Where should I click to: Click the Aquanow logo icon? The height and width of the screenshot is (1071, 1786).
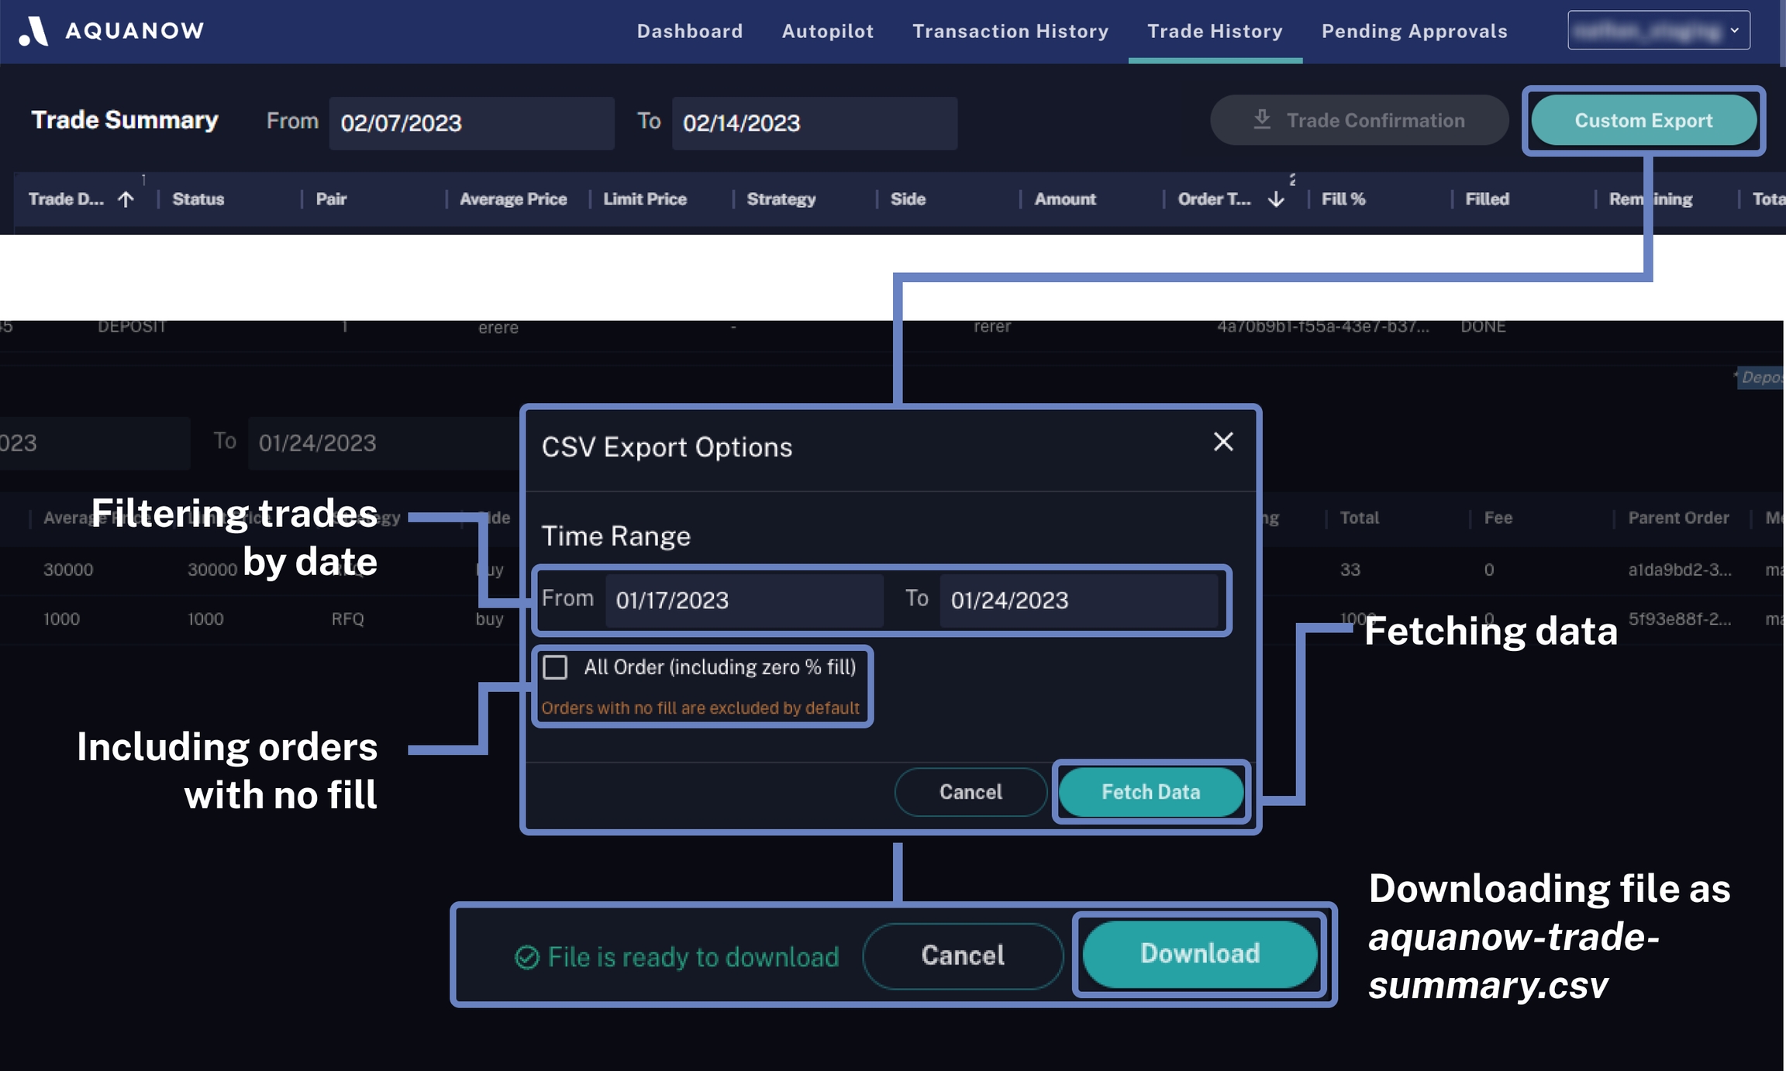(33, 31)
